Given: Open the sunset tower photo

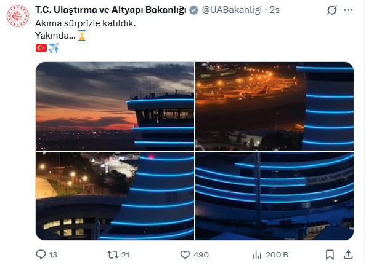Looking at the screenshot, I should coord(115,106).
